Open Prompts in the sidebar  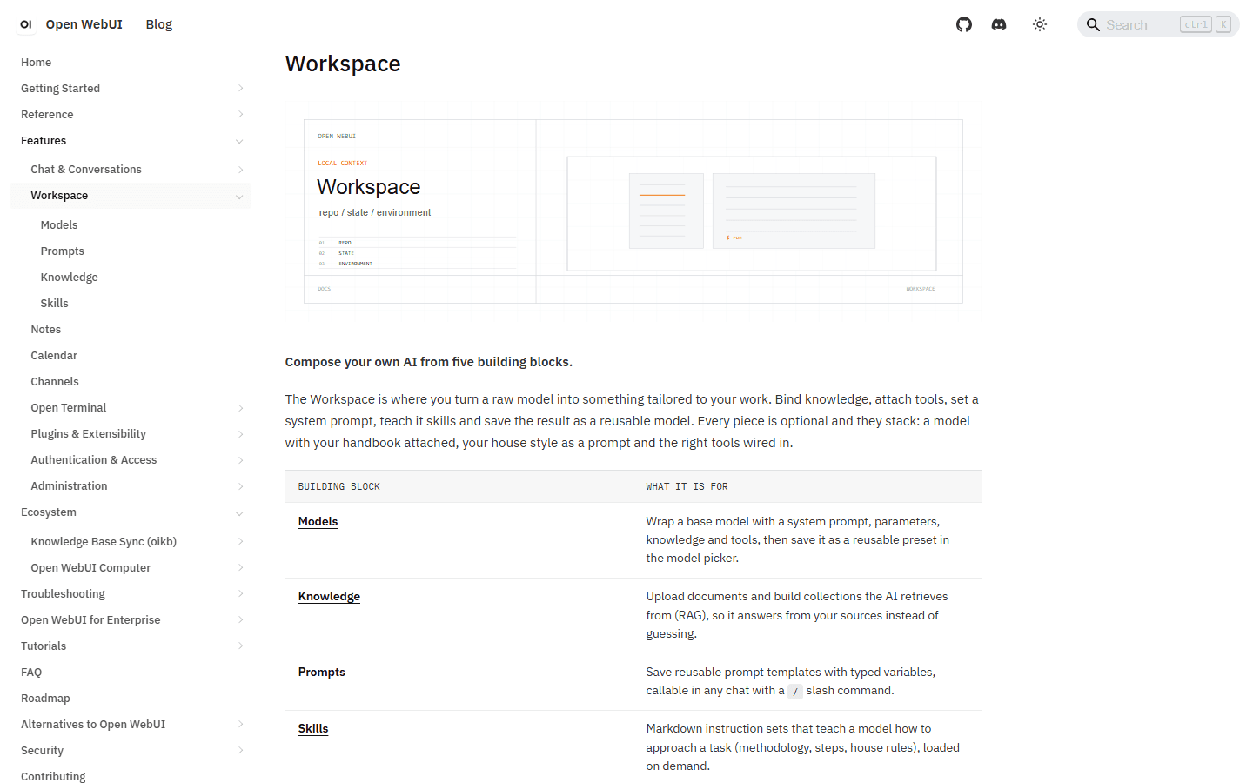(x=63, y=251)
